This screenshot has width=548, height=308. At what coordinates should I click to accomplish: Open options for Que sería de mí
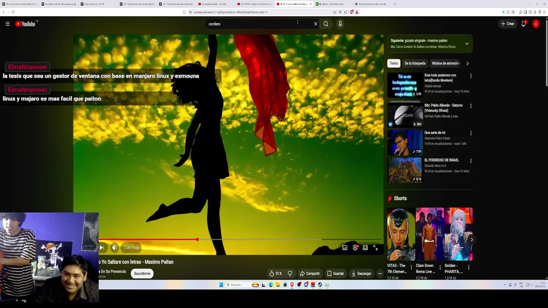tap(471, 133)
